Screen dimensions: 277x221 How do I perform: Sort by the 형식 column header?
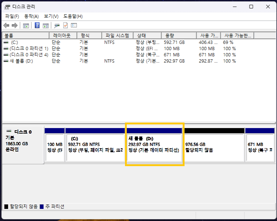point(89,35)
